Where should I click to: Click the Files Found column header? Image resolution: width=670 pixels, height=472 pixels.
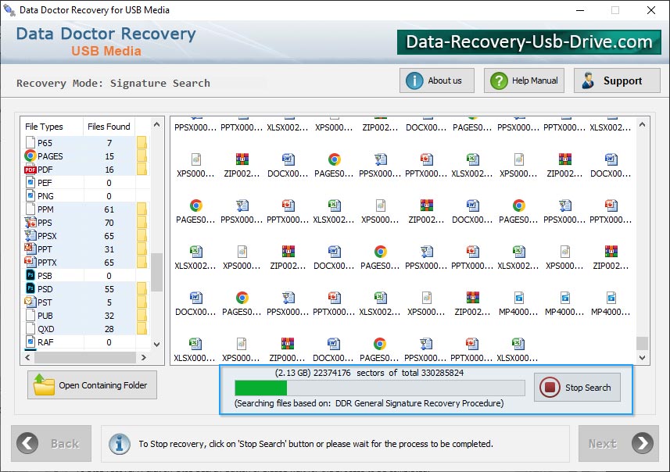click(x=109, y=127)
